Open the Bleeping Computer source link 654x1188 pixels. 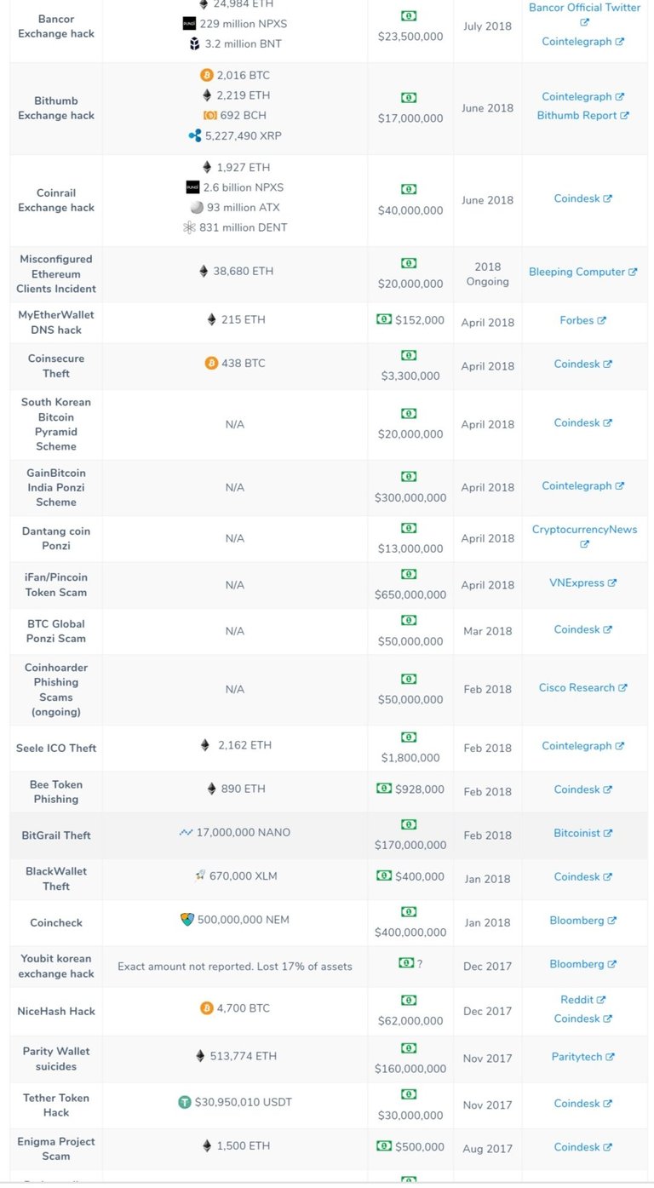tap(582, 272)
